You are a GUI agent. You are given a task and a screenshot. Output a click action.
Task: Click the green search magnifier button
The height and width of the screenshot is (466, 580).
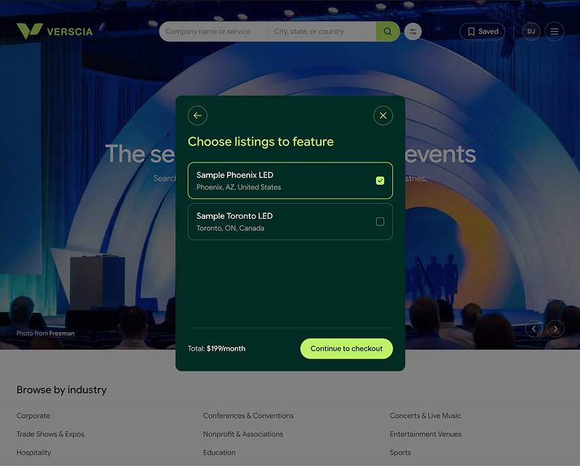(388, 31)
